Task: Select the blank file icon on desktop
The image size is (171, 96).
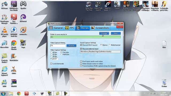Action: [164, 43]
